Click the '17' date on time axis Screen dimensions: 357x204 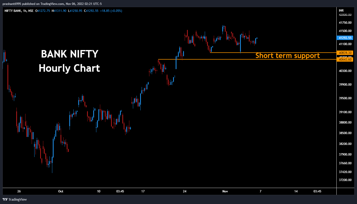pyautogui.click(x=143, y=191)
